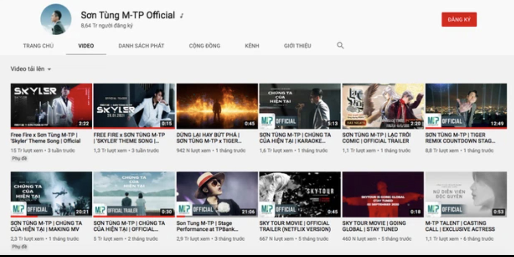Click the 'CHÚNG TA CỦA HIỆN TẠI | OFFICIAL...' trailer title

tap(129, 226)
